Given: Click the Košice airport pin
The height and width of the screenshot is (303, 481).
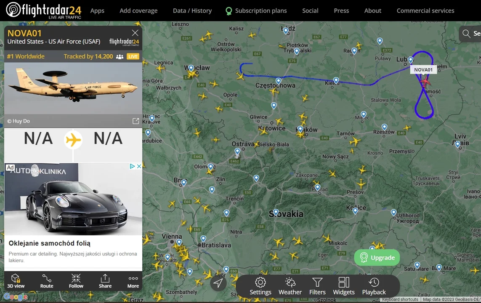Looking at the screenshot, I should (355, 211).
